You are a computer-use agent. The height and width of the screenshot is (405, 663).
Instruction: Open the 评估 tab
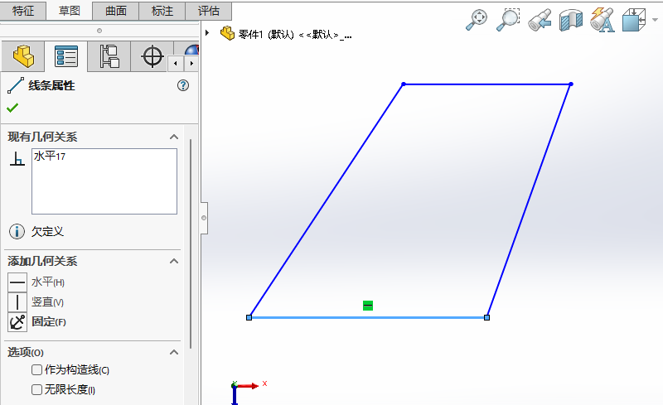coord(209,11)
